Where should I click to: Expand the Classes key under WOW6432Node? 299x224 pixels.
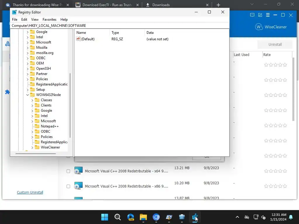coord(32,100)
